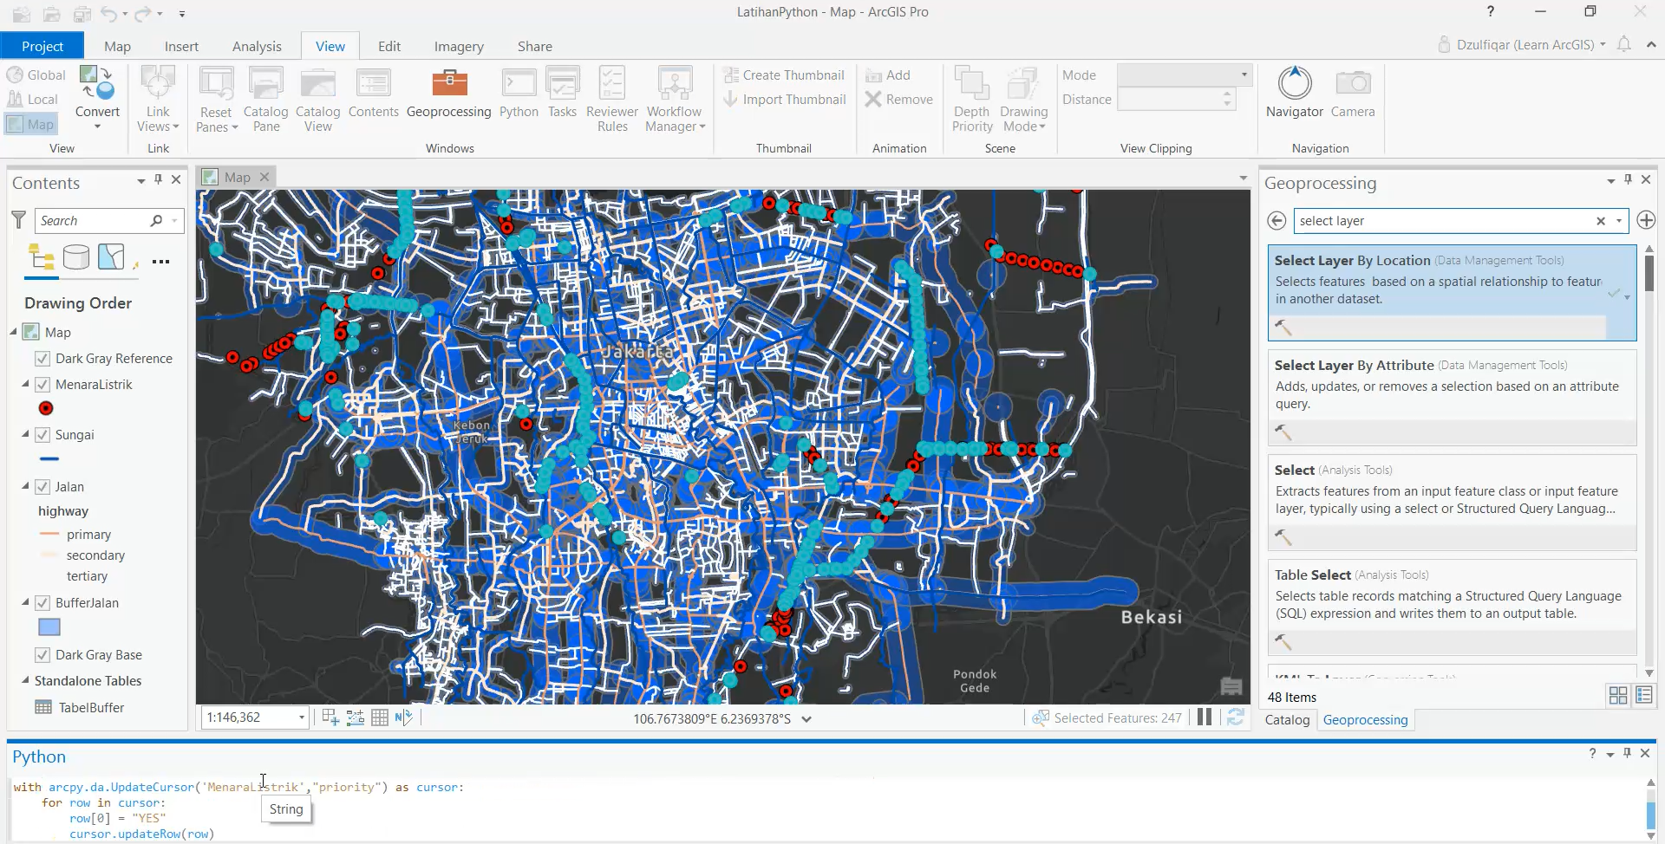The width and height of the screenshot is (1665, 844).
Task: Select List By Selection icon
Action: (x=111, y=258)
